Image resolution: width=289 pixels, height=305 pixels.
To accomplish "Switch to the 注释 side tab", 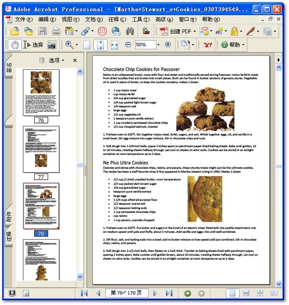I will (x=9, y=236).
